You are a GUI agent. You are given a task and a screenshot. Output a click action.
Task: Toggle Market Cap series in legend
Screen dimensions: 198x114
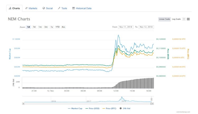click(75, 108)
